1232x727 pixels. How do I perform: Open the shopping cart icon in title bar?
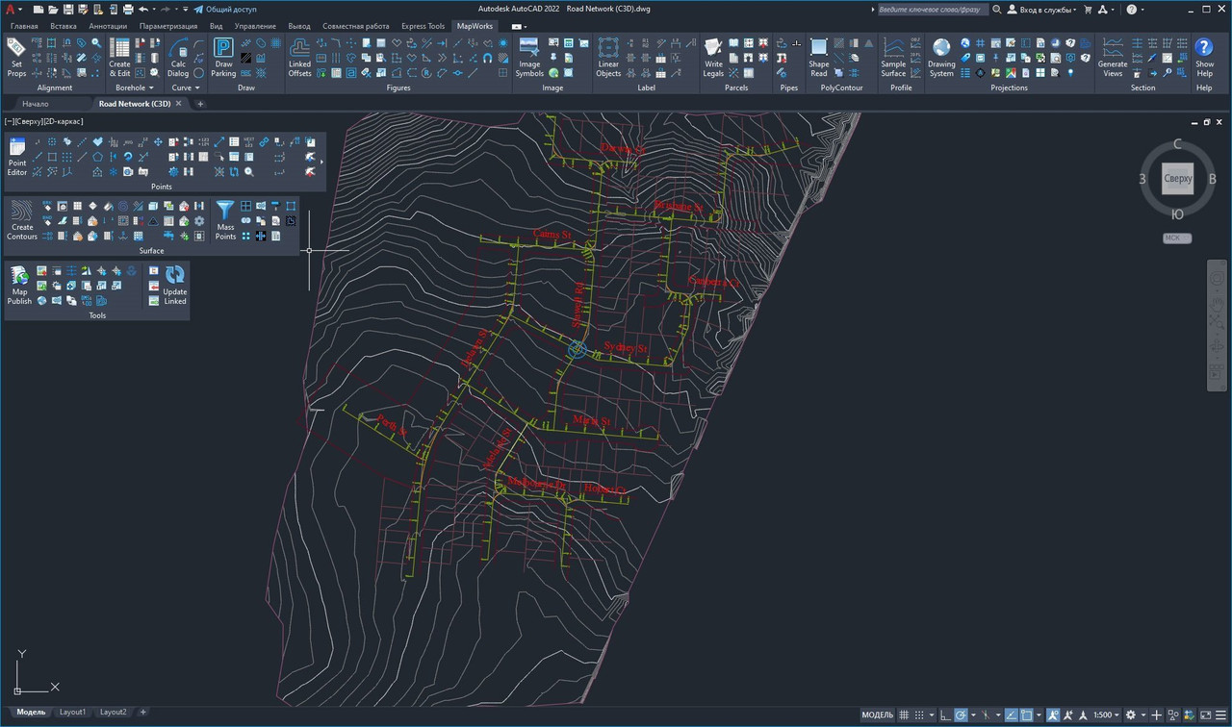coord(1088,10)
